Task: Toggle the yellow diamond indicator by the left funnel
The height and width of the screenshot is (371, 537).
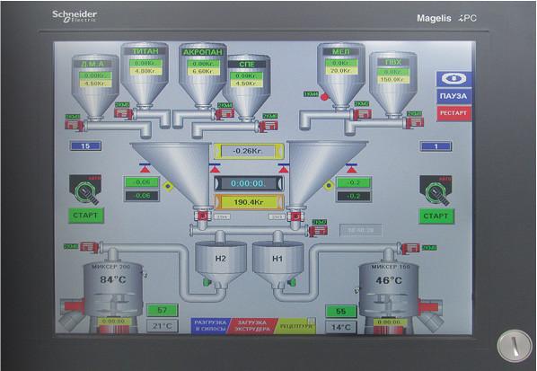Action: pyautogui.click(x=168, y=186)
